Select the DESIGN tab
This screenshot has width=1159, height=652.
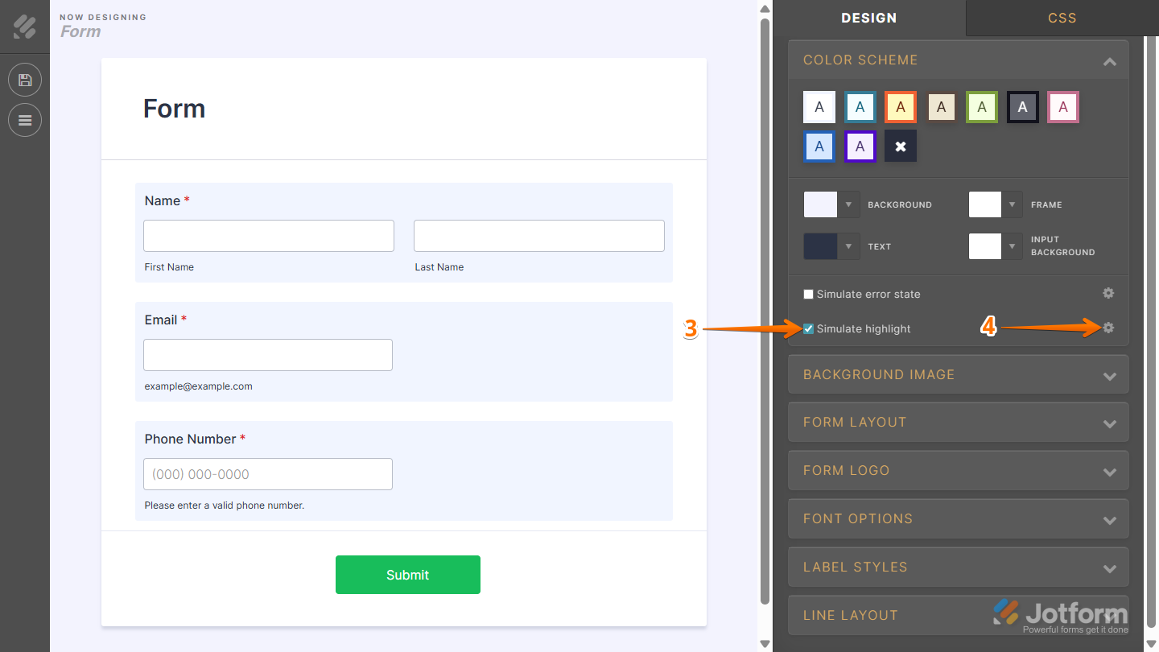869,18
